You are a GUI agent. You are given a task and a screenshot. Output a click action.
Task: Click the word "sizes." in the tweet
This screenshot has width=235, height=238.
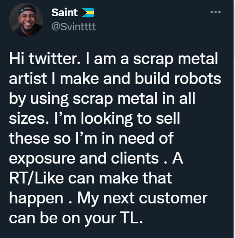29,119
